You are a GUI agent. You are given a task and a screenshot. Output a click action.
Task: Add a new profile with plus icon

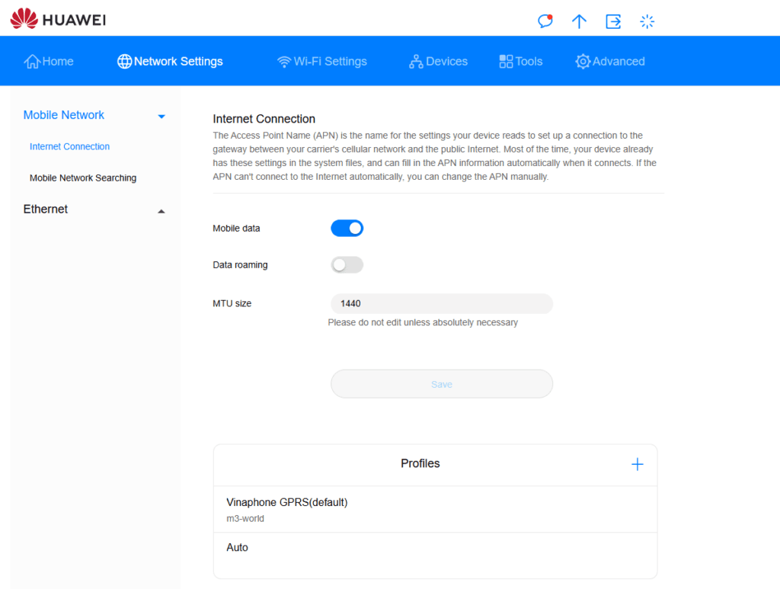[x=638, y=464]
